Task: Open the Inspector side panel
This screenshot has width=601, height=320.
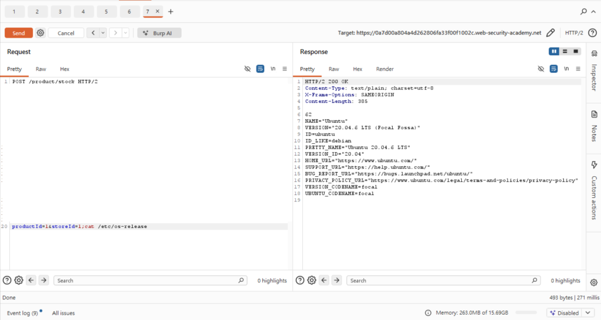Action: click(594, 70)
